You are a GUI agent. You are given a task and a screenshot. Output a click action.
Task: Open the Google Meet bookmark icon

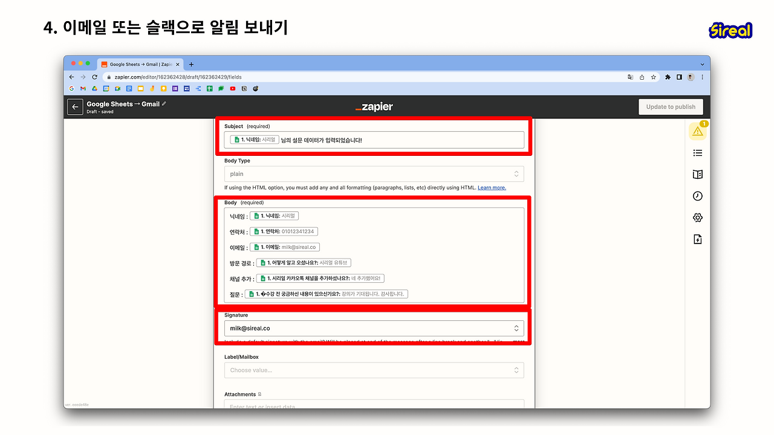(x=118, y=89)
